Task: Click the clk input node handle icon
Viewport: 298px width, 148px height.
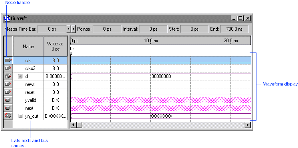Action: coord(8,60)
